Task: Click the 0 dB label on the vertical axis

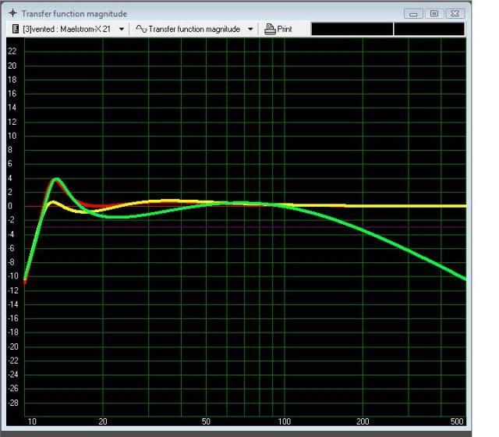Action: coord(10,206)
